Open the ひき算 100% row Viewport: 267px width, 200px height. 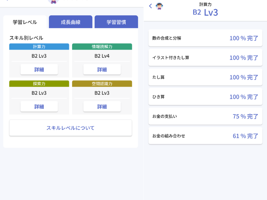(205, 97)
